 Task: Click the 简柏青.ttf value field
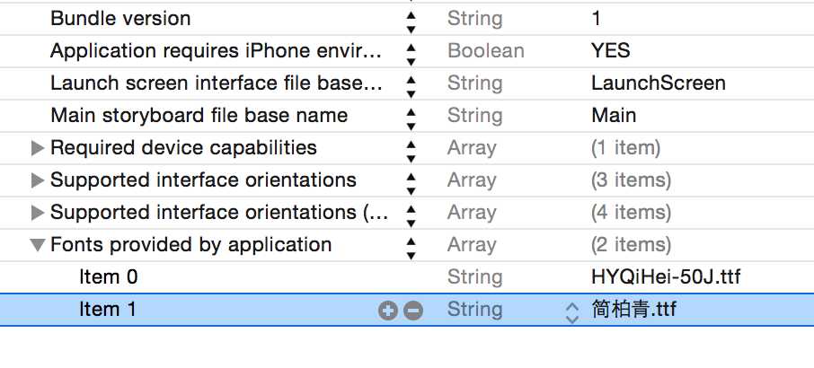pyautogui.click(x=633, y=310)
